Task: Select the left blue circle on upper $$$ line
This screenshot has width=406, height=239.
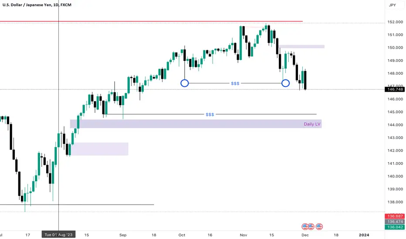Action: click(185, 83)
